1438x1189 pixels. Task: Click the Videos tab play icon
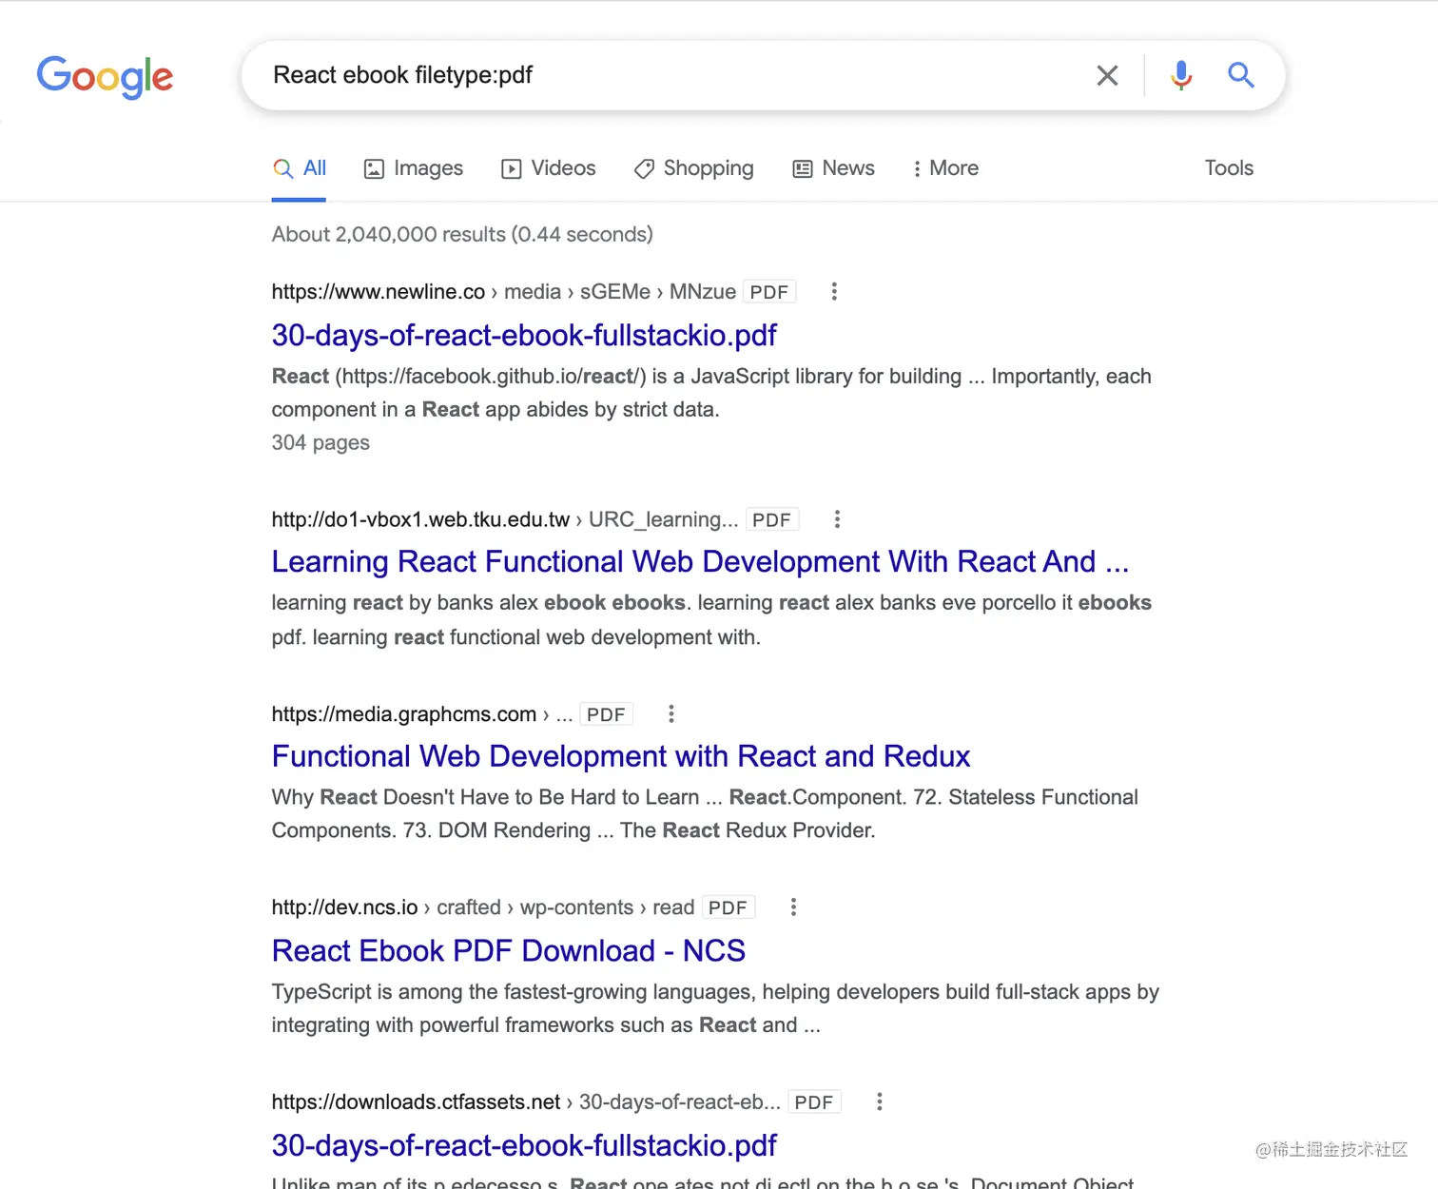pyautogui.click(x=512, y=169)
